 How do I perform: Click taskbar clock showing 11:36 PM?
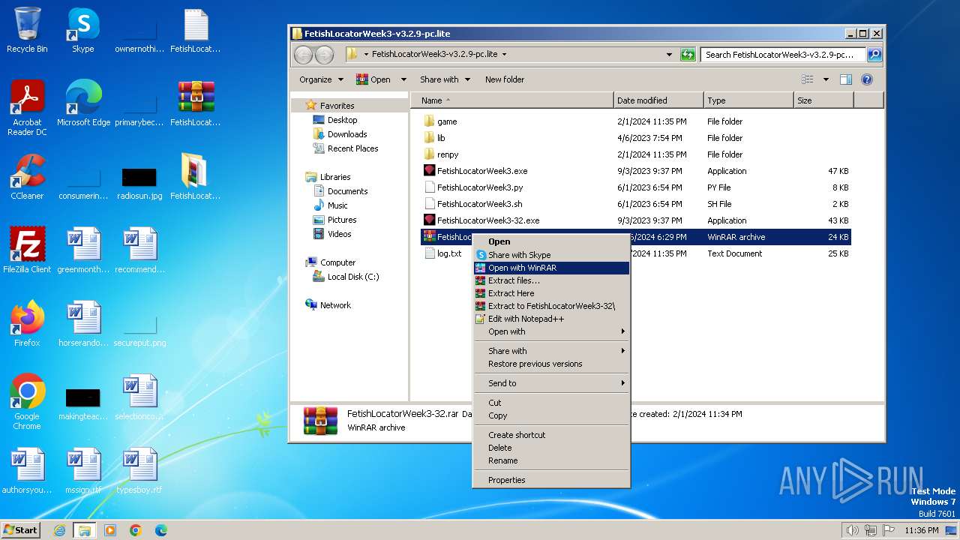[921, 530]
